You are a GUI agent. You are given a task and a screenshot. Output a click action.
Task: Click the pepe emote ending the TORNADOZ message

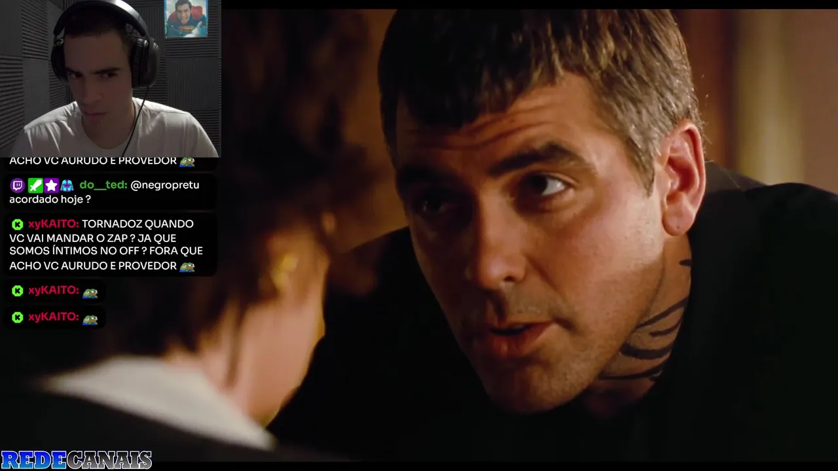(187, 267)
